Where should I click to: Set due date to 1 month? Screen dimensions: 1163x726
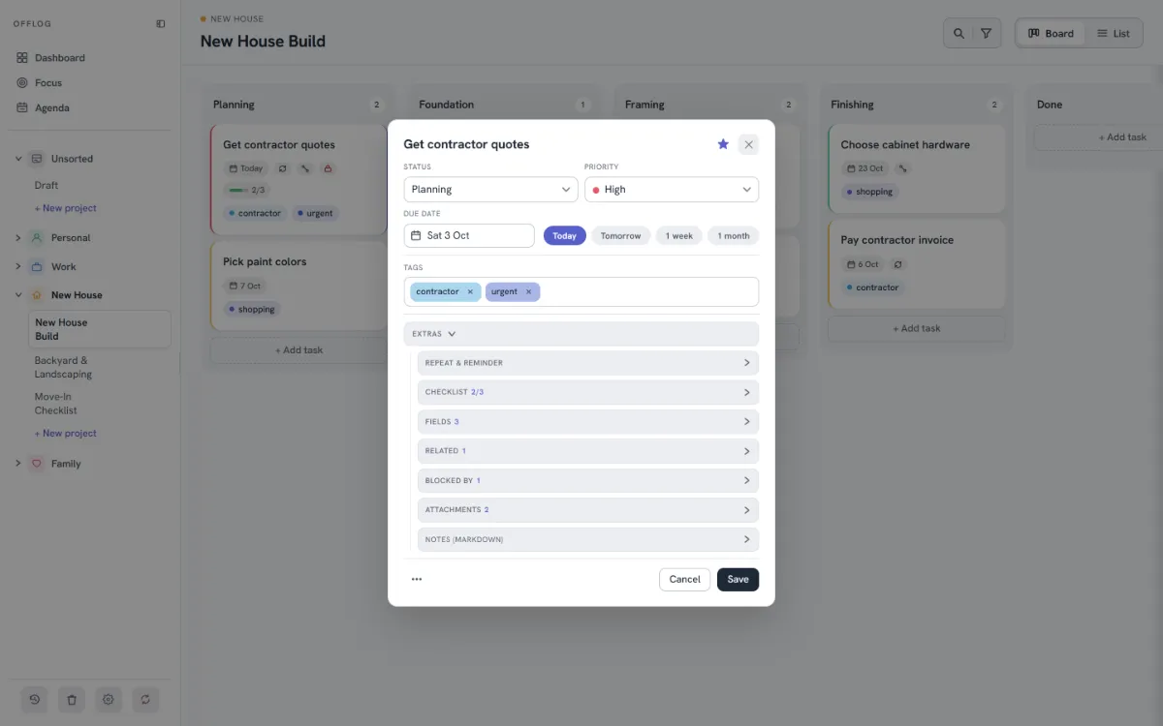[x=734, y=235]
